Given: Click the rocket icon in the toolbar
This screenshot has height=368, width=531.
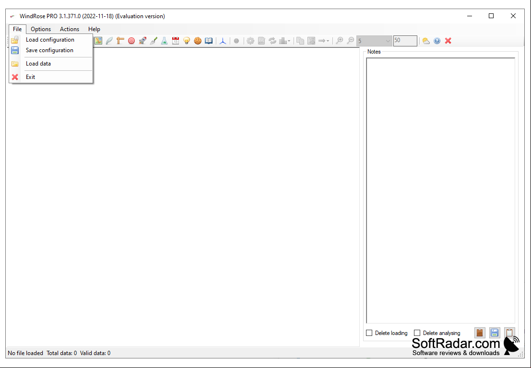Looking at the screenshot, I should click(x=142, y=41).
